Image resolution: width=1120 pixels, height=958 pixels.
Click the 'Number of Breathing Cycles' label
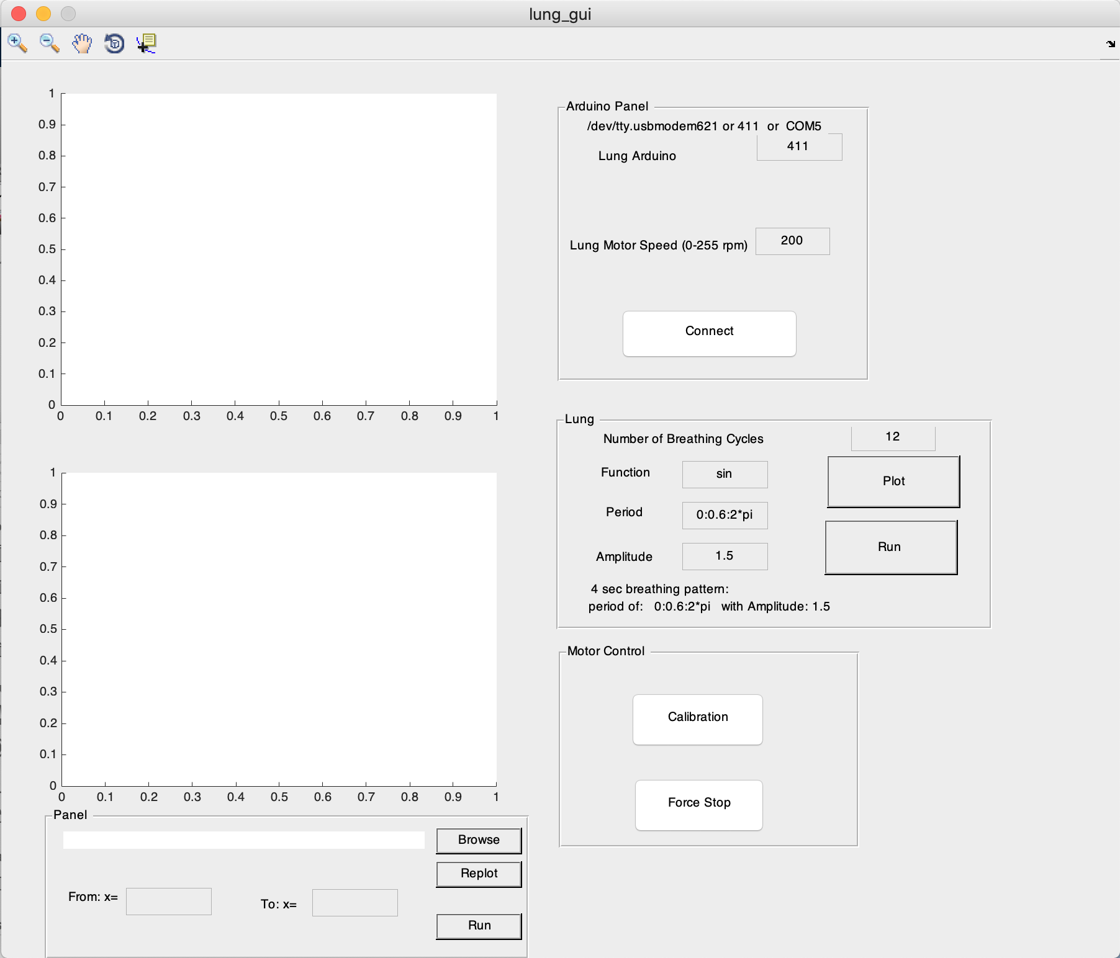684,439
